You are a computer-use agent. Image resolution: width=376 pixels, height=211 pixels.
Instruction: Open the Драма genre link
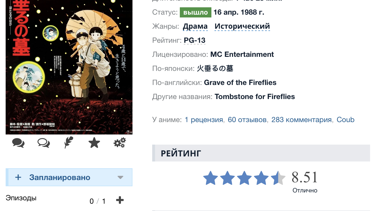click(195, 26)
